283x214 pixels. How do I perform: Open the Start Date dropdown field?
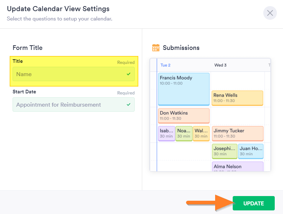[x=74, y=105]
